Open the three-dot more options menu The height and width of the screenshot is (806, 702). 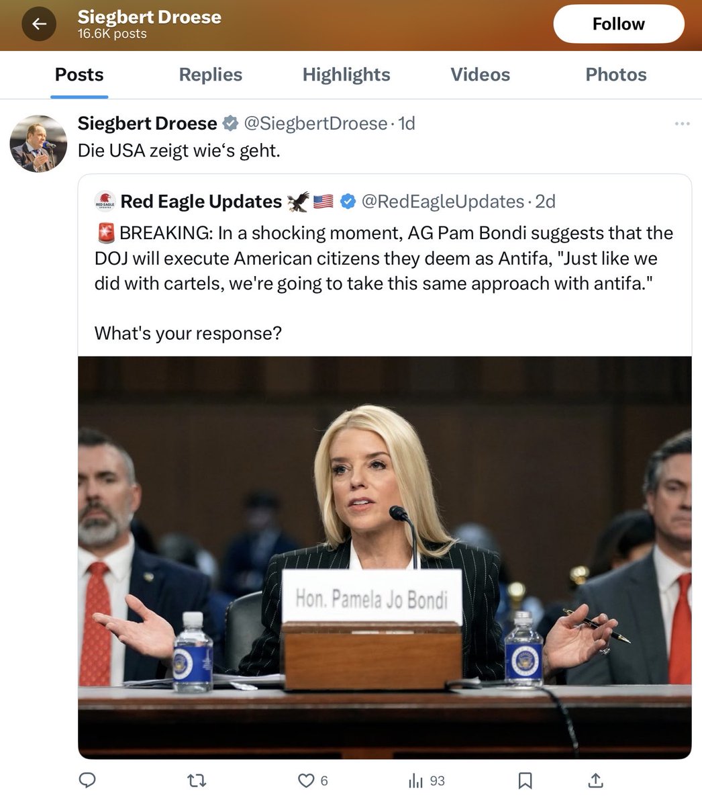[x=682, y=124]
